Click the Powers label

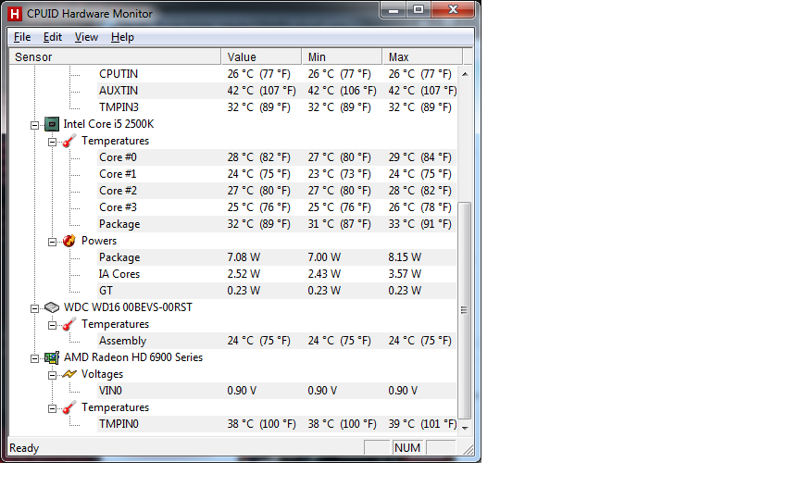[99, 241]
